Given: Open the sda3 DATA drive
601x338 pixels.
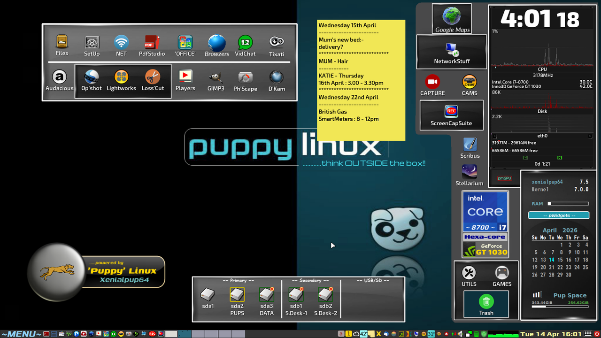Looking at the screenshot, I should [267, 295].
